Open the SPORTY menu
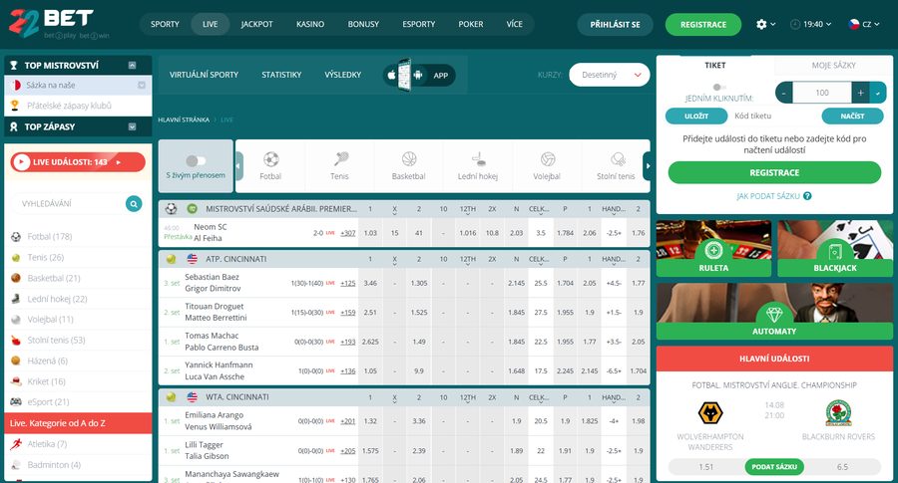 tap(165, 24)
